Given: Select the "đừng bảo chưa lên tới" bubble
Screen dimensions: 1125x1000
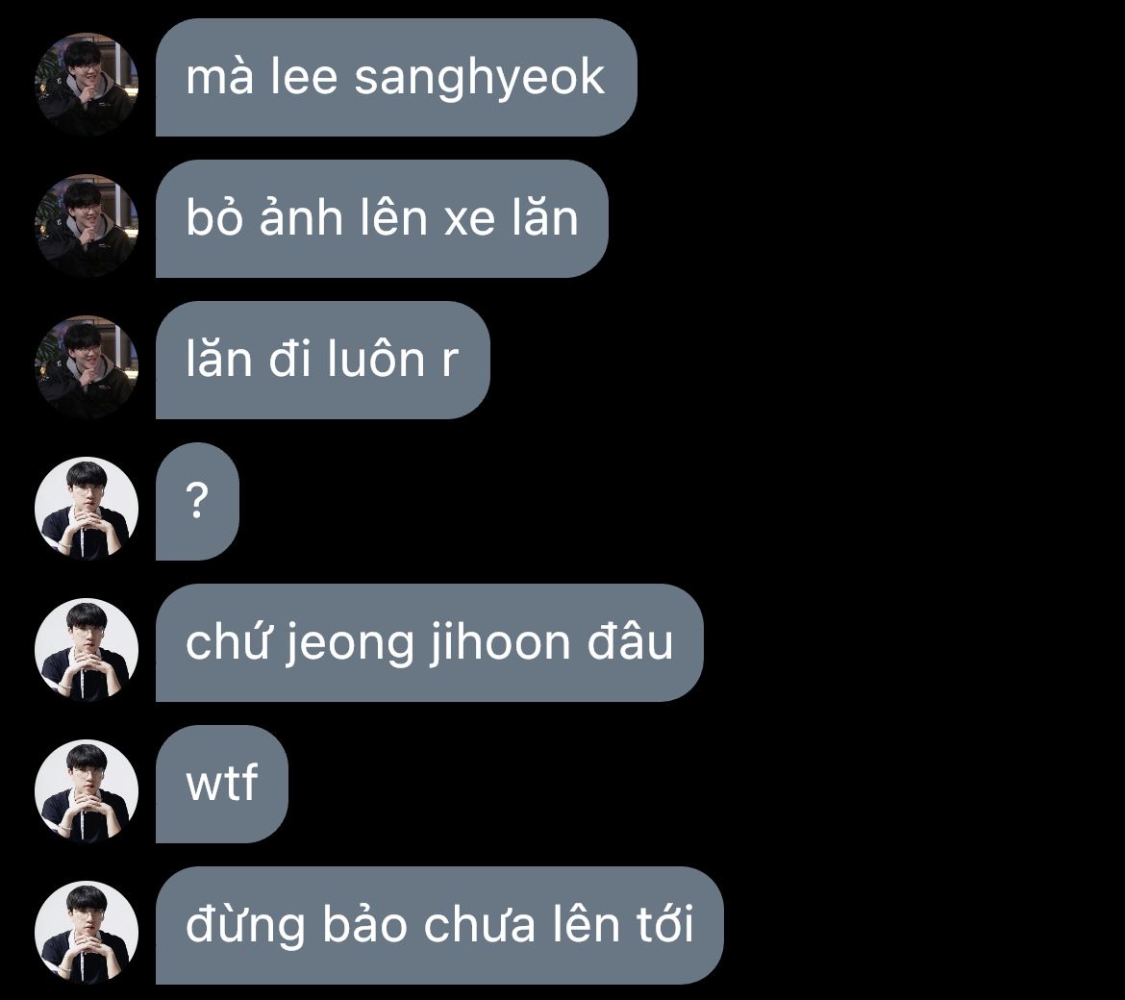Looking at the screenshot, I should 439,925.
